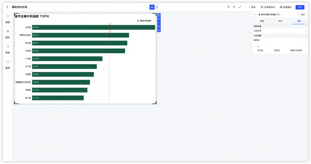
Task: Toggle the 峰值中和指数 legend item
Action: pyautogui.click(x=144, y=21)
